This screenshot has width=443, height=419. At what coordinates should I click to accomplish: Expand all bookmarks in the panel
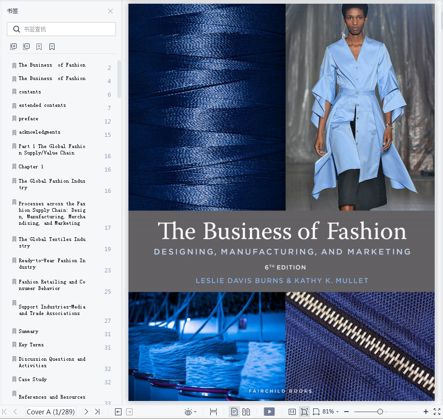click(x=13, y=47)
